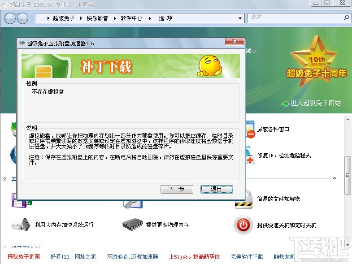Click the 不存在虚拟盘 detection text
Screen dimensions: 352x264
[48, 91]
